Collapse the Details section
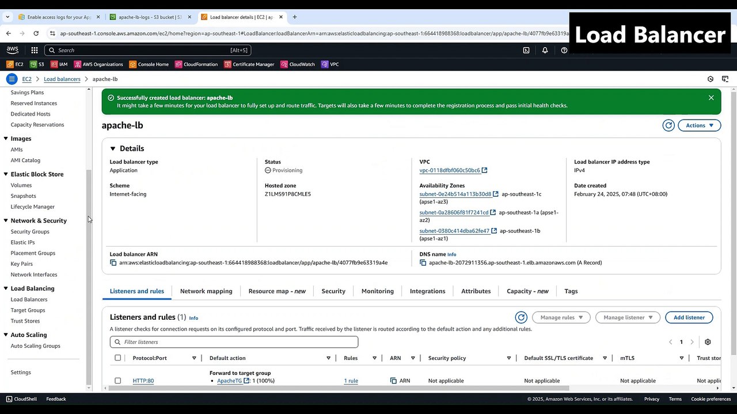The image size is (737, 414). coord(113,148)
